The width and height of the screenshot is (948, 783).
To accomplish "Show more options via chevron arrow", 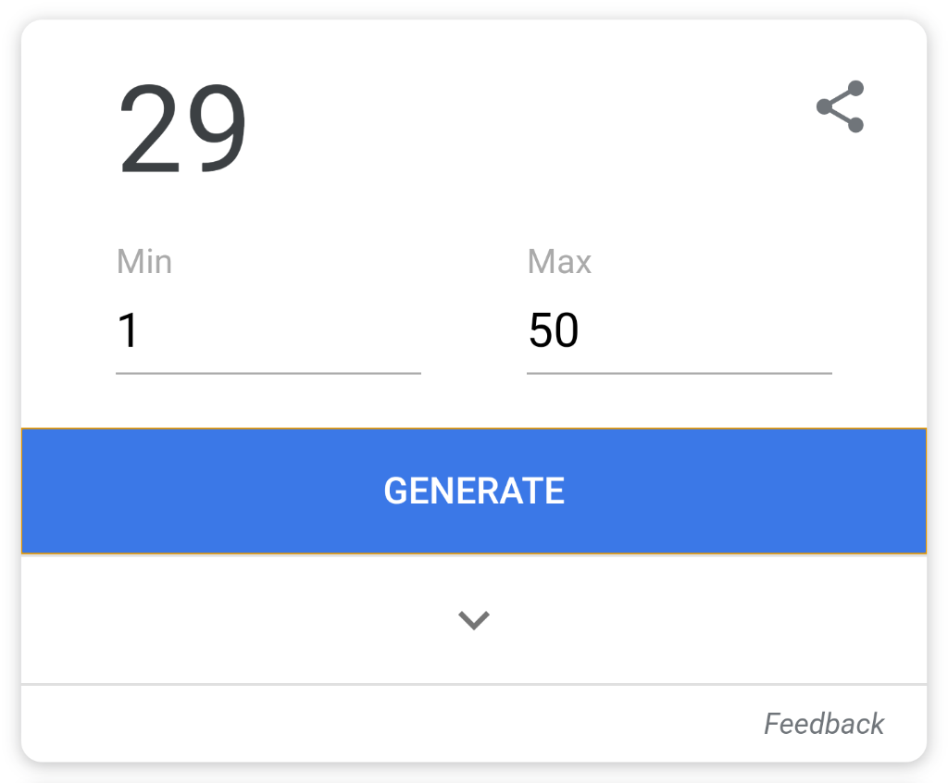I will click(473, 620).
